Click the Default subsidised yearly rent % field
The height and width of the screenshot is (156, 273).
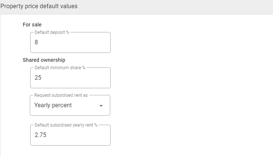(70, 135)
